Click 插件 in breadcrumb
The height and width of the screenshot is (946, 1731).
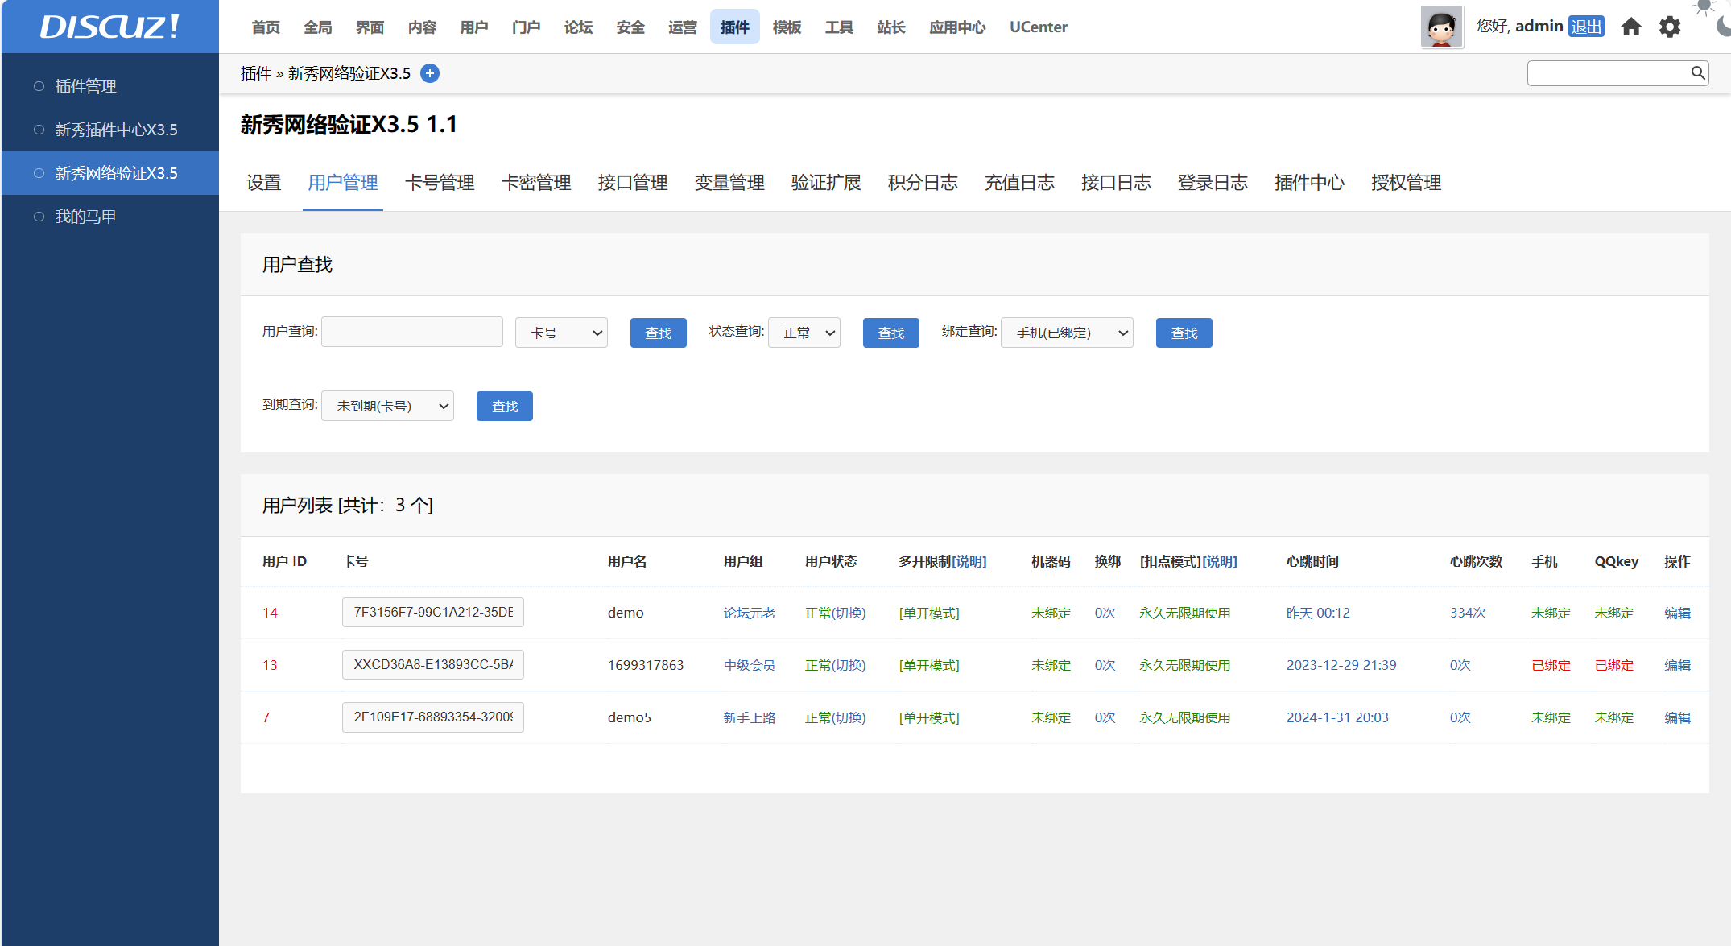[255, 73]
